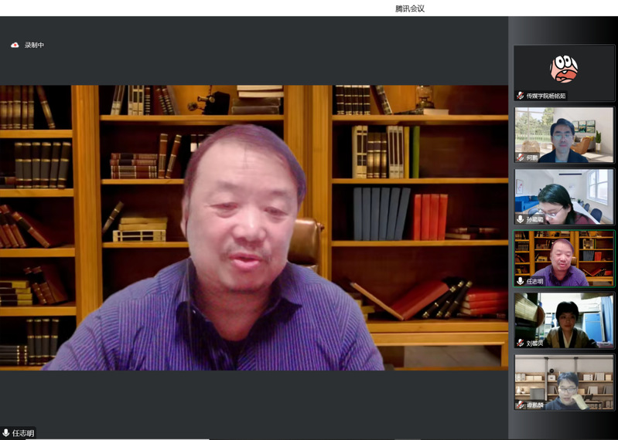This screenshot has height=440, width=618.
Task: Select thumbnail of woman with glasses looking down
Action: [564, 196]
